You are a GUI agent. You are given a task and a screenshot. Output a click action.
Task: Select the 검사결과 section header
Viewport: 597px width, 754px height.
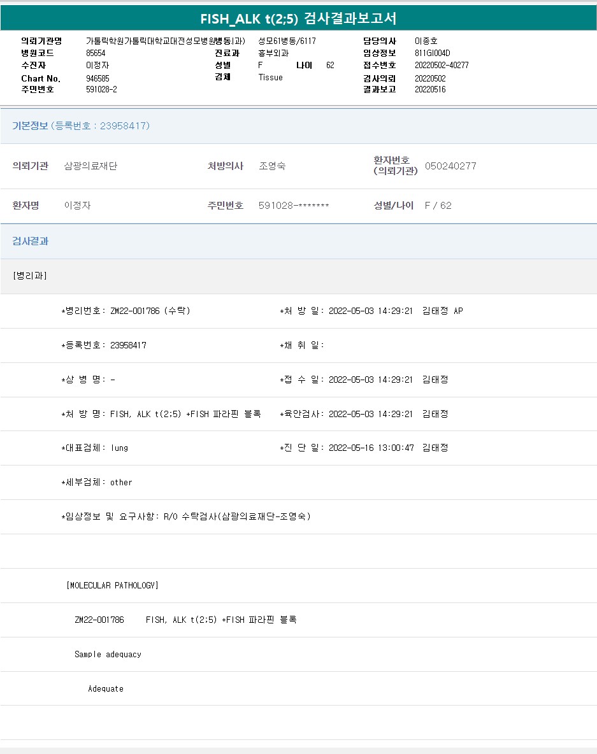tap(31, 241)
